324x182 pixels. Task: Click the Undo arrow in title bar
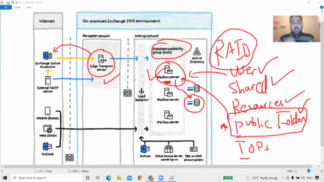(x=13, y=3)
